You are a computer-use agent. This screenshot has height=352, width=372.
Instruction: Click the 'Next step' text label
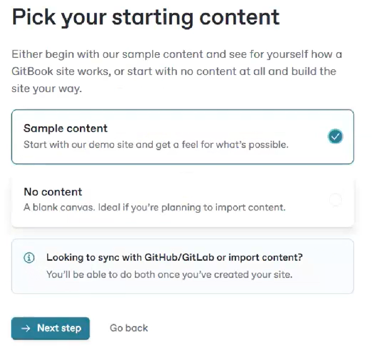59,328
